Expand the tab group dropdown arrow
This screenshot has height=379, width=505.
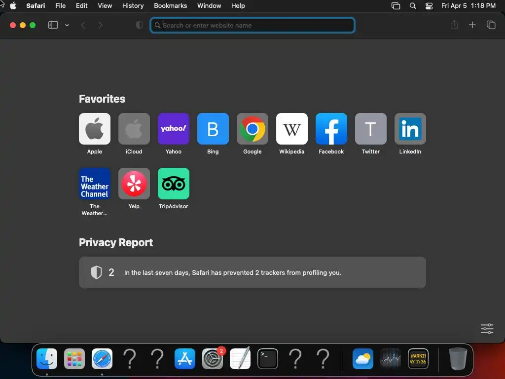pyautogui.click(x=67, y=25)
